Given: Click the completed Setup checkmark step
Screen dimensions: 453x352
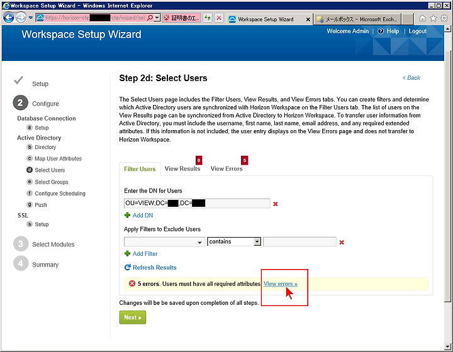Looking at the screenshot, I should pyautogui.click(x=31, y=82).
